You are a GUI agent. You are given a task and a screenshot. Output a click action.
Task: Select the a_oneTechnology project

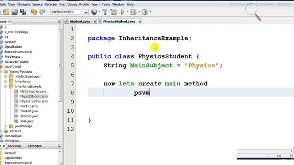[17, 32]
